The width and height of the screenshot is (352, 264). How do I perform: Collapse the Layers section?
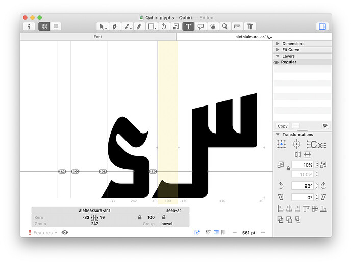[278, 56]
